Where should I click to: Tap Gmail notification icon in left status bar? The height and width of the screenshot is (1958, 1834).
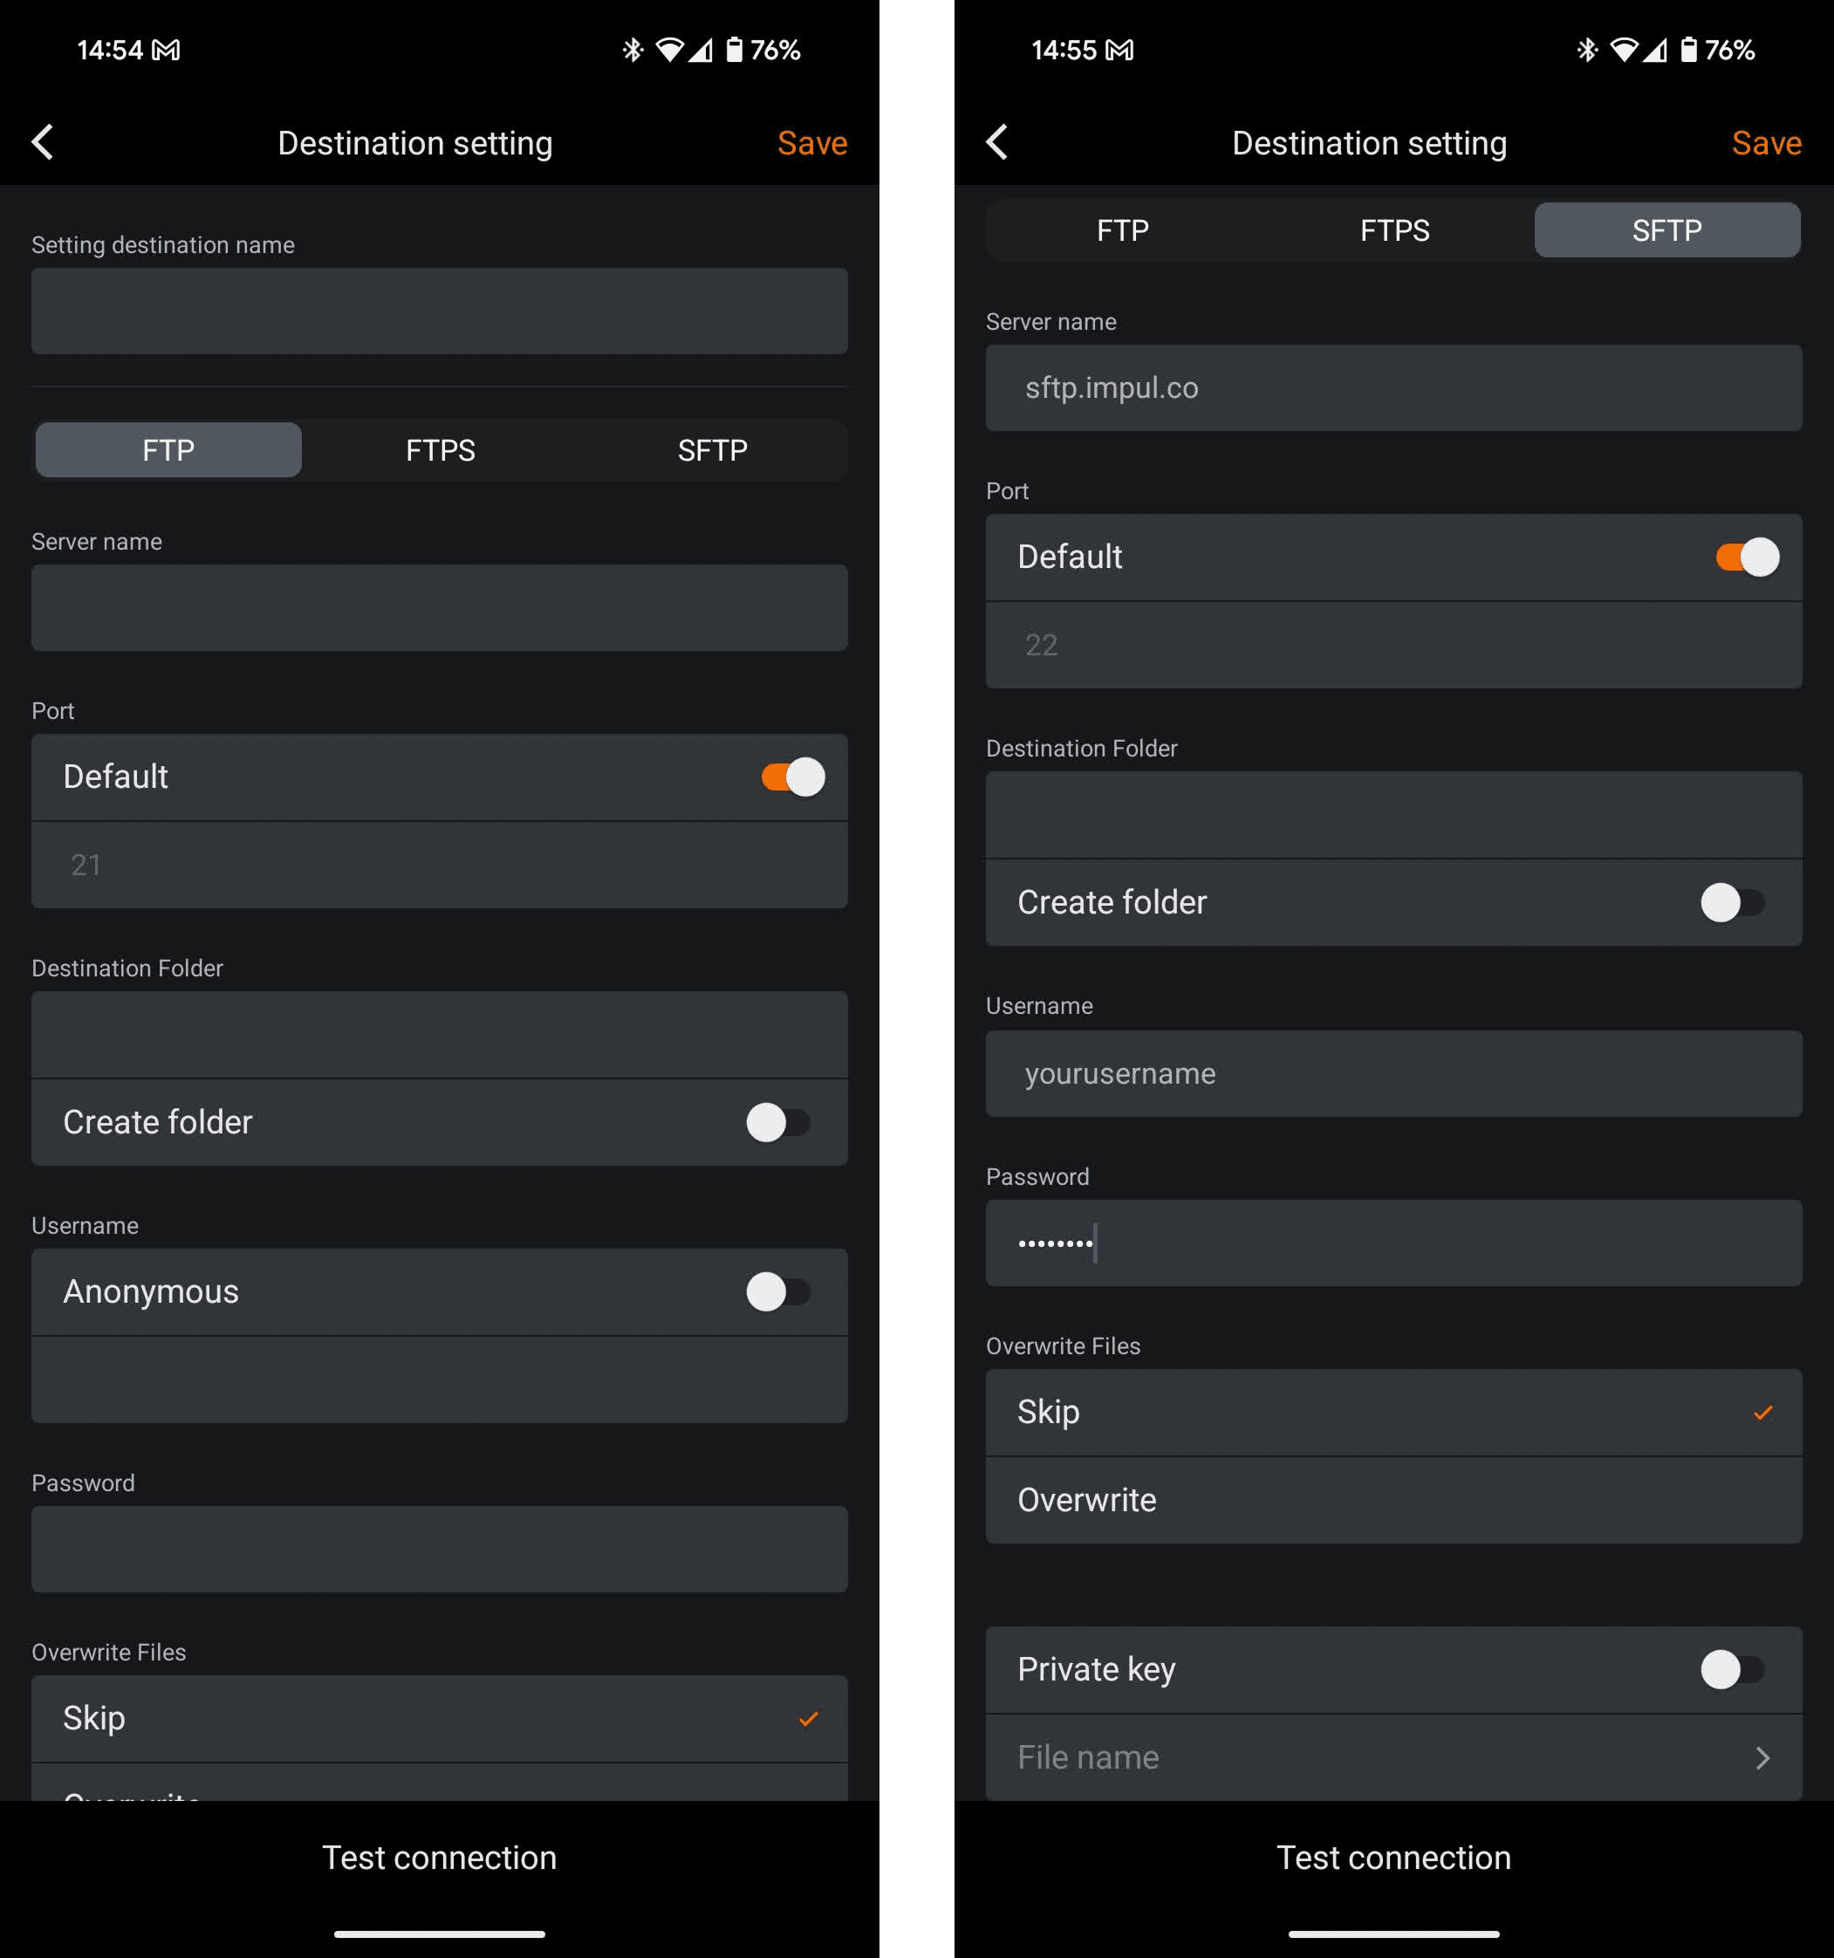(x=166, y=51)
